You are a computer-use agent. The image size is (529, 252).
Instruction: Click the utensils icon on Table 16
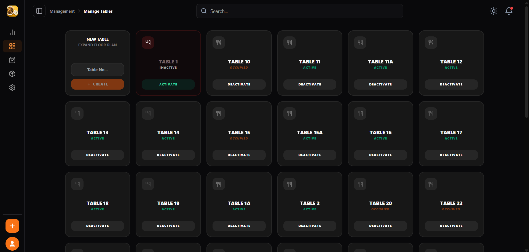coord(360,113)
